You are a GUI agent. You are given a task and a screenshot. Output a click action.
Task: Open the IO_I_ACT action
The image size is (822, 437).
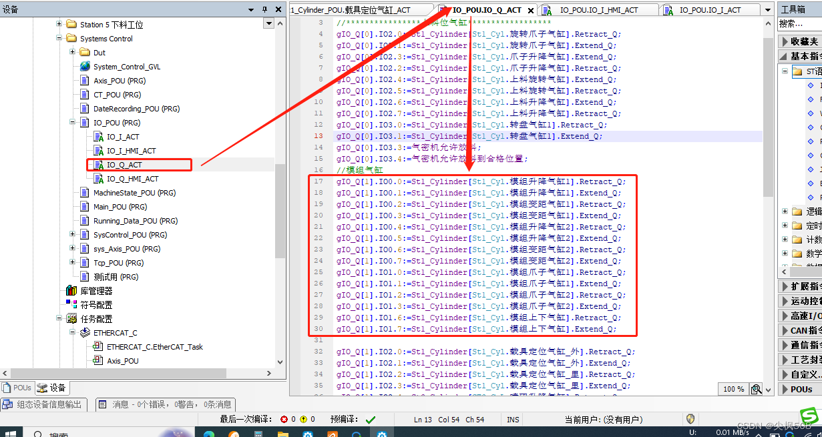[123, 137]
